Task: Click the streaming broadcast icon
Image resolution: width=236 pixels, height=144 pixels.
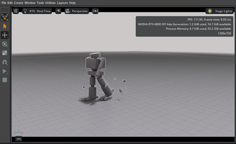Action: (x=95, y=11)
